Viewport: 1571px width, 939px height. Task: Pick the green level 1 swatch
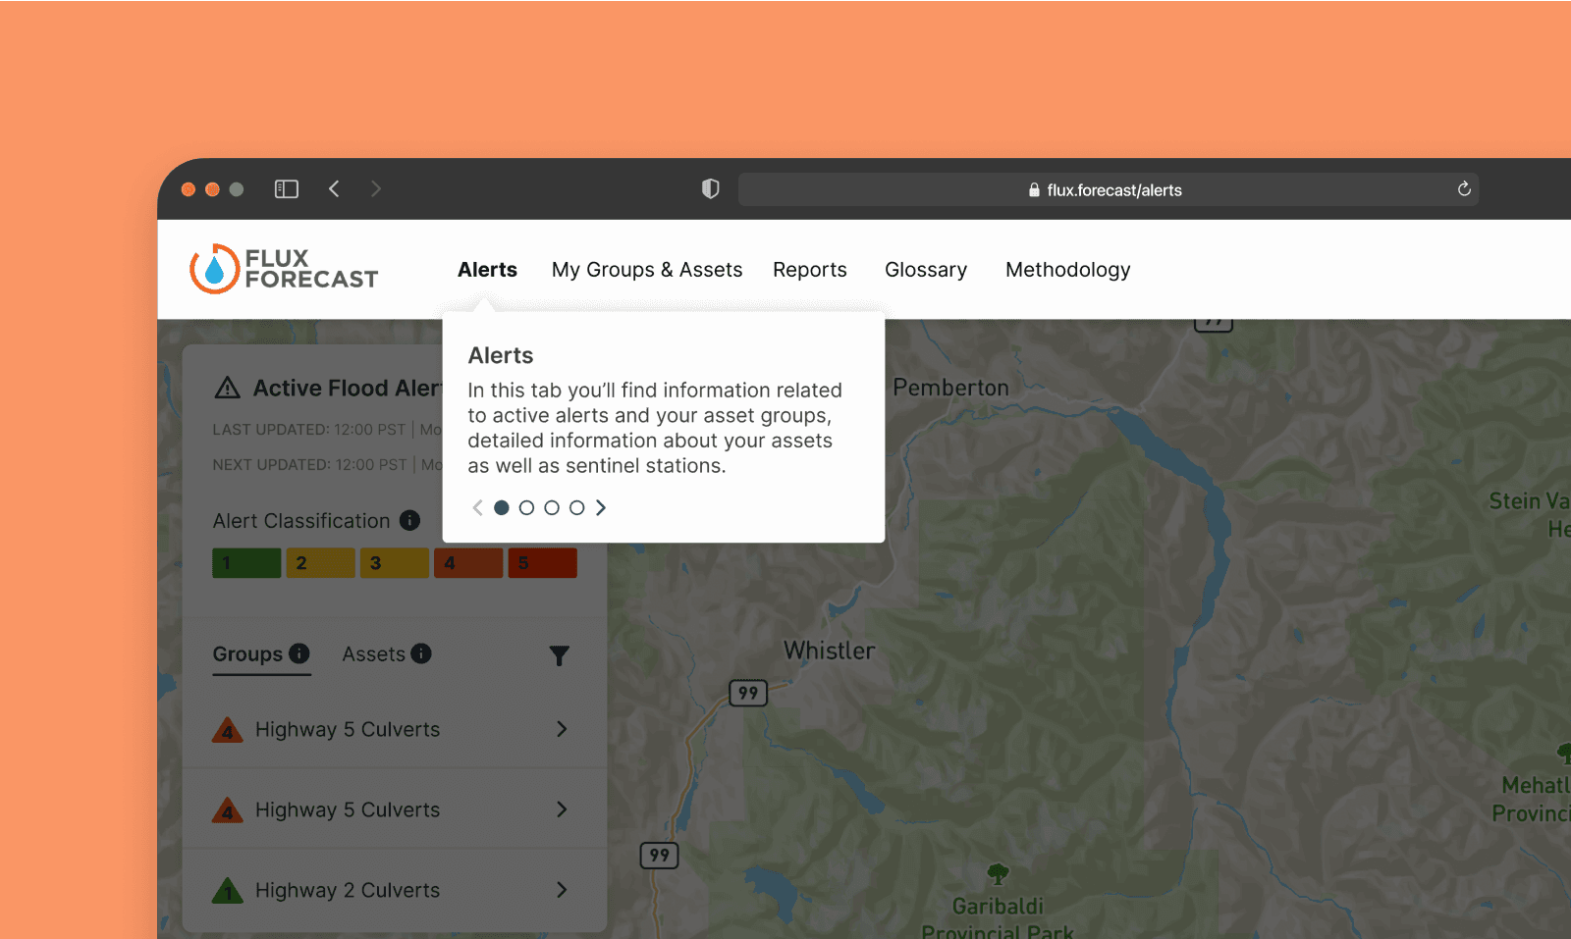[x=246, y=563]
